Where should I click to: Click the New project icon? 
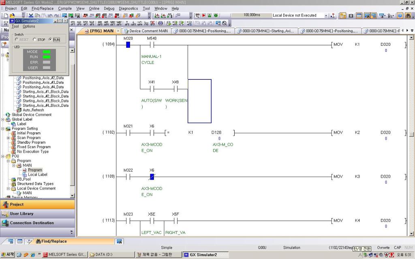coord(6,16)
